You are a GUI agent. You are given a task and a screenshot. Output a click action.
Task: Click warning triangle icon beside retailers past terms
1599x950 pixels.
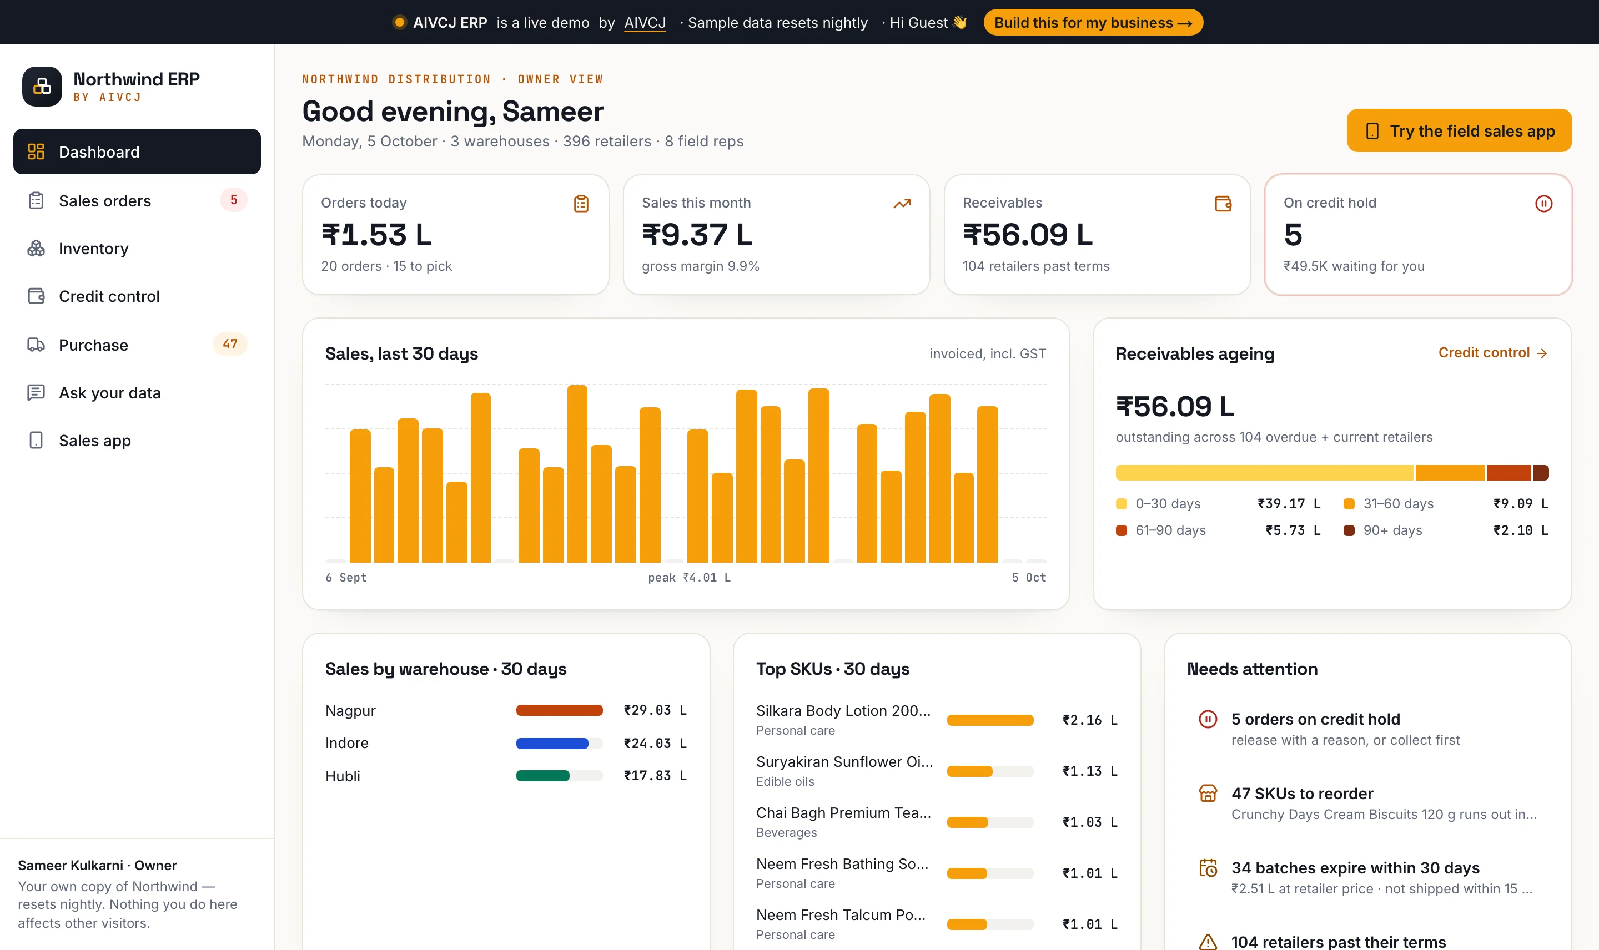tap(1208, 942)
